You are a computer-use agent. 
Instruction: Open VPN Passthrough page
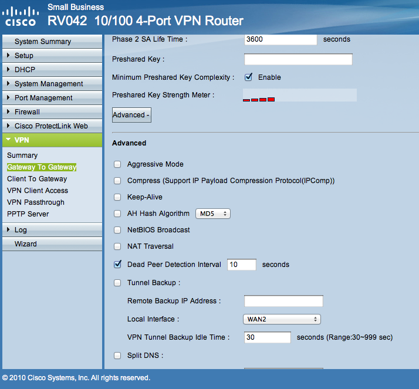tap(36, 202)
